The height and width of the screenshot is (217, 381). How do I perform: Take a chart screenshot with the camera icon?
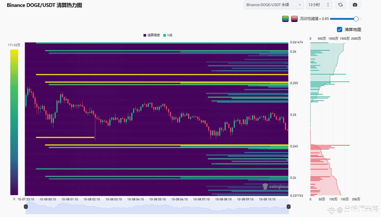pyautogui.click(x=355, y=5)
